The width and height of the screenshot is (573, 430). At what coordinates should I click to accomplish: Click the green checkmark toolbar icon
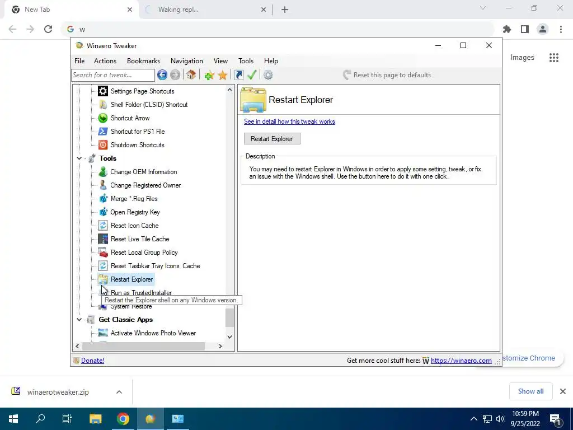coord(252,75)
